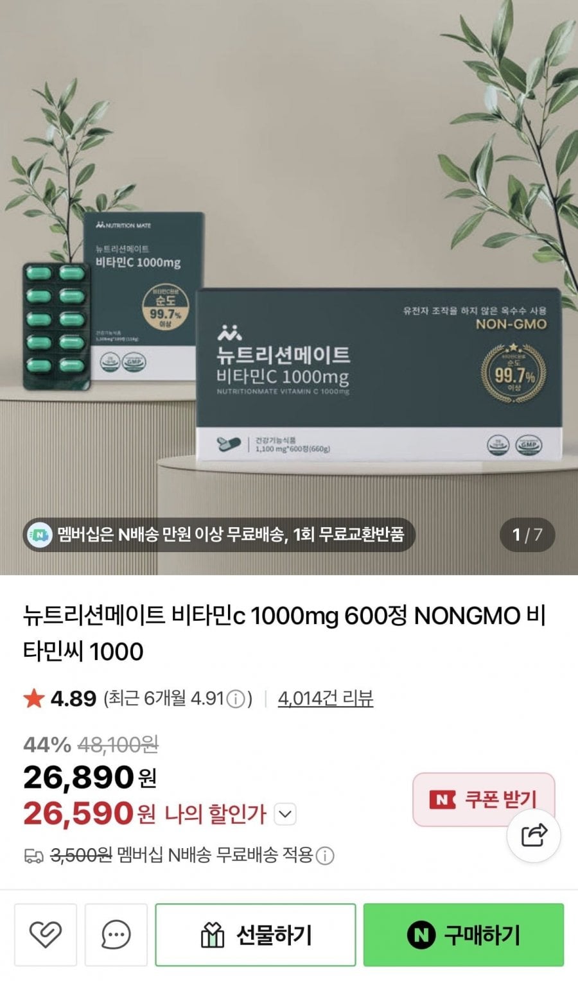Click the 쿠폰 받기 button
Image resolution: width=578 pixels, height=981 pixels.
pos(484,799)
